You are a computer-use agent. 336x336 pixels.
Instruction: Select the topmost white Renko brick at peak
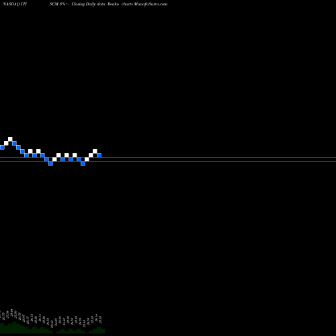(x=10, y=139)
